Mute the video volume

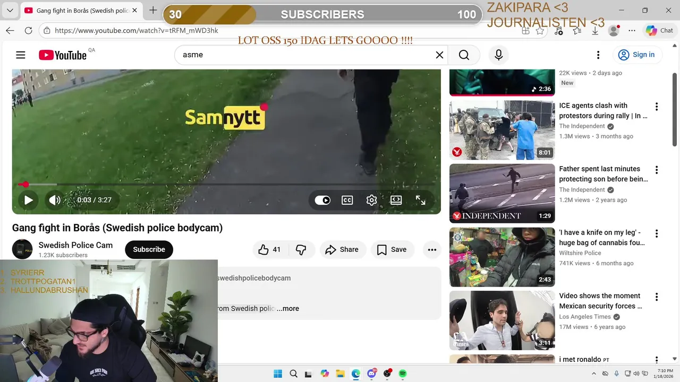tap(55, 200)
